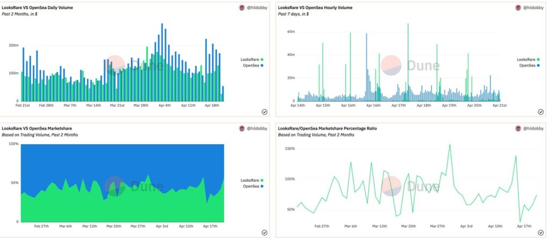Open @hildobby profile link on Marketshare area chart
This screenshot has height=238, width=549.
click(x=257, y=129)
